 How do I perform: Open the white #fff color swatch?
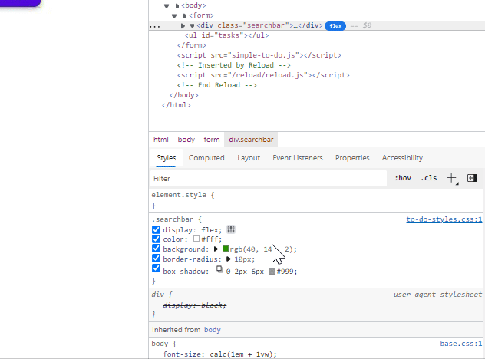(196, 239)
